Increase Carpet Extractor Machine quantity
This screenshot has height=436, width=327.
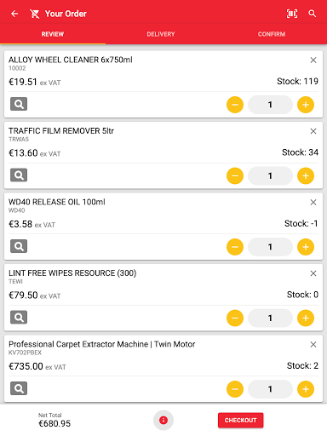pos(306,389)
